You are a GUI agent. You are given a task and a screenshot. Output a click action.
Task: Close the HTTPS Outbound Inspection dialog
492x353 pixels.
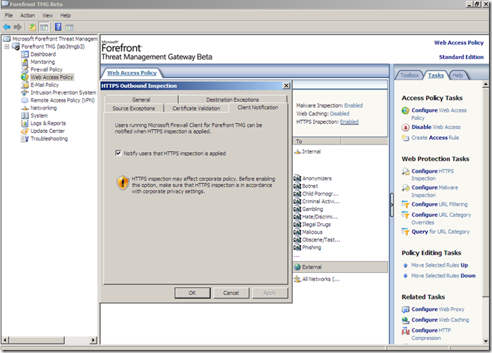click(286, 86)
